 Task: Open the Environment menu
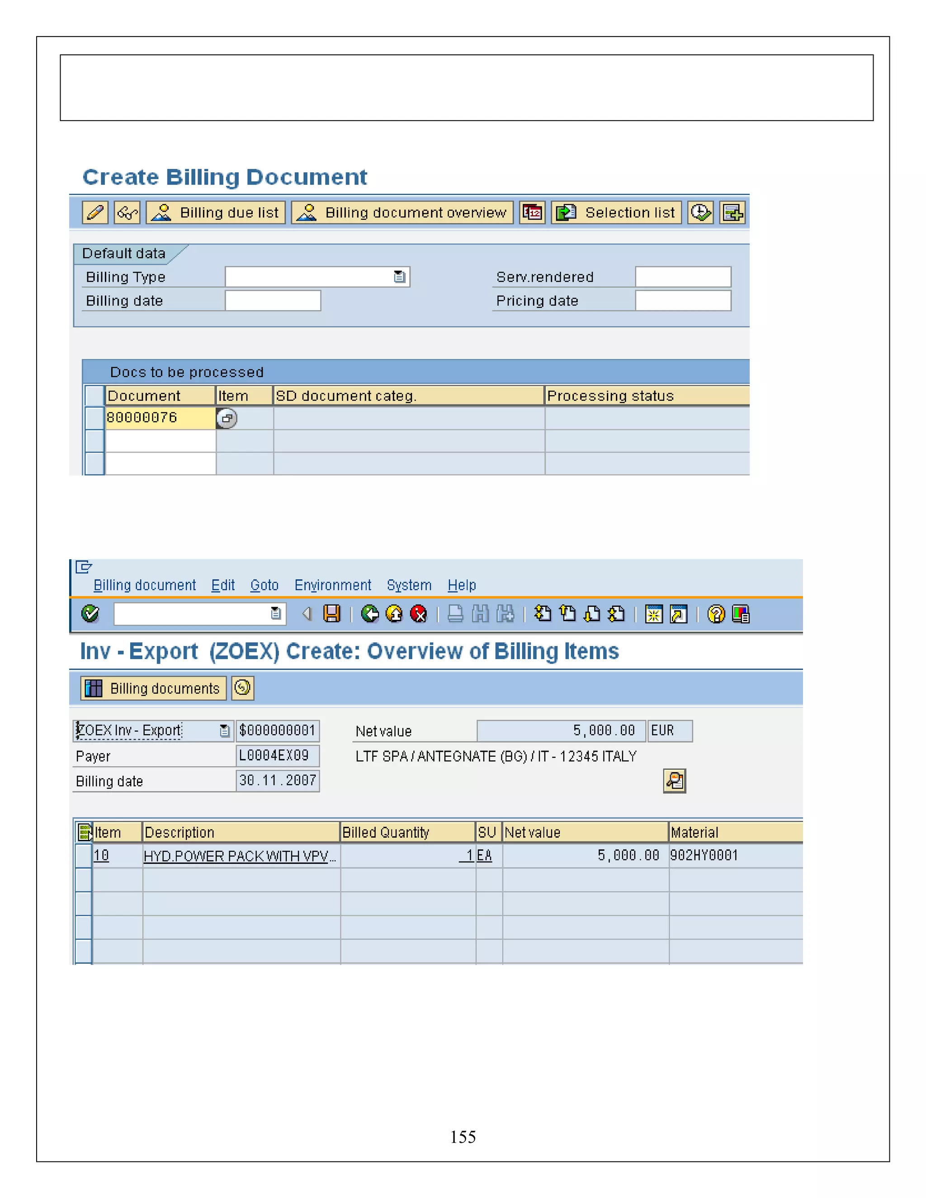[332, 585]
